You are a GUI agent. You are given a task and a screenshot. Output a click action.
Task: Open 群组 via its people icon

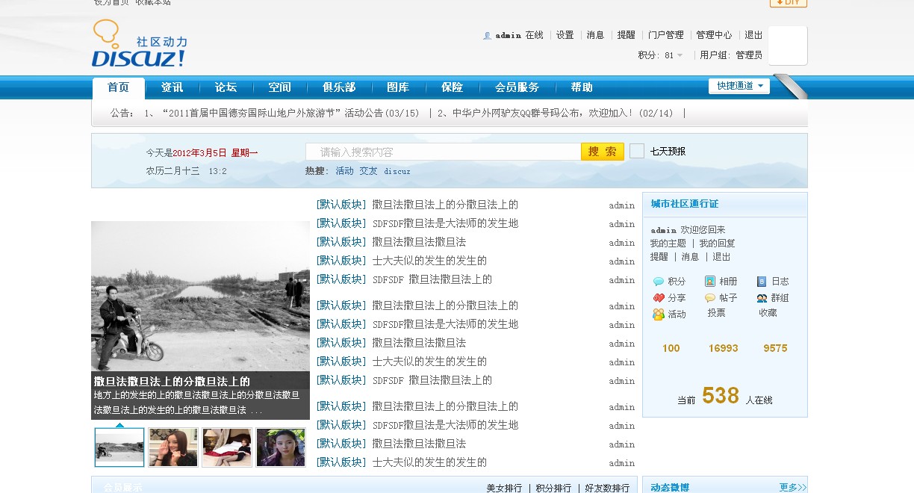(762, 298)
